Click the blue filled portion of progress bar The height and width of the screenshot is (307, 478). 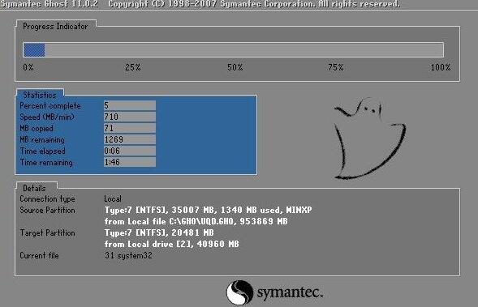click(34, 50)
